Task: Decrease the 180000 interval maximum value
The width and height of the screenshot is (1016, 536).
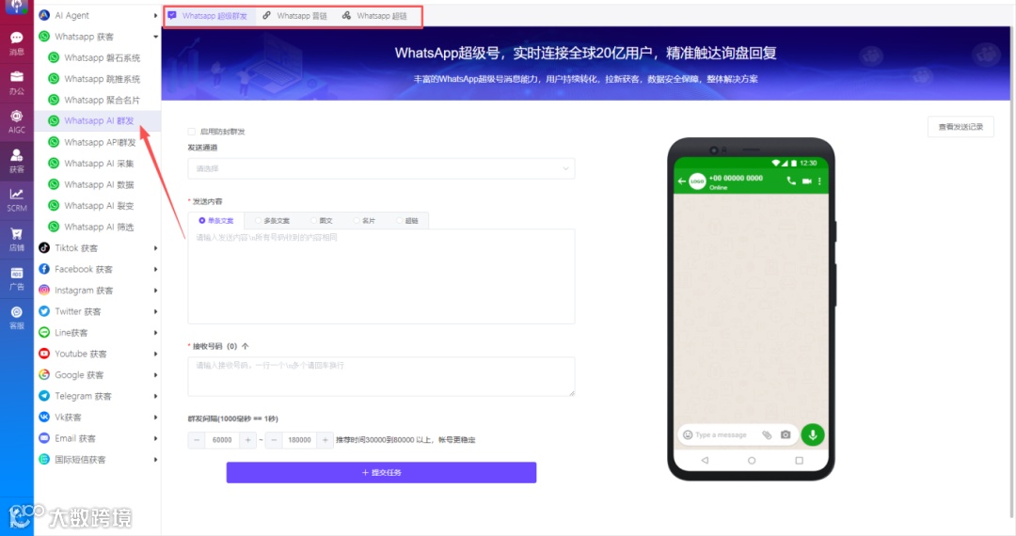Action: coord(274,440)
